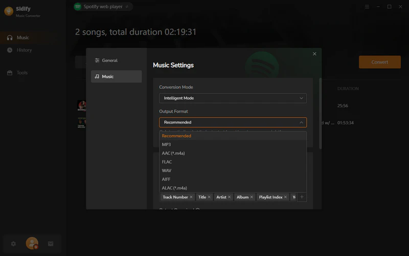Click the toolbox icon beside Tools

[10, 73]
